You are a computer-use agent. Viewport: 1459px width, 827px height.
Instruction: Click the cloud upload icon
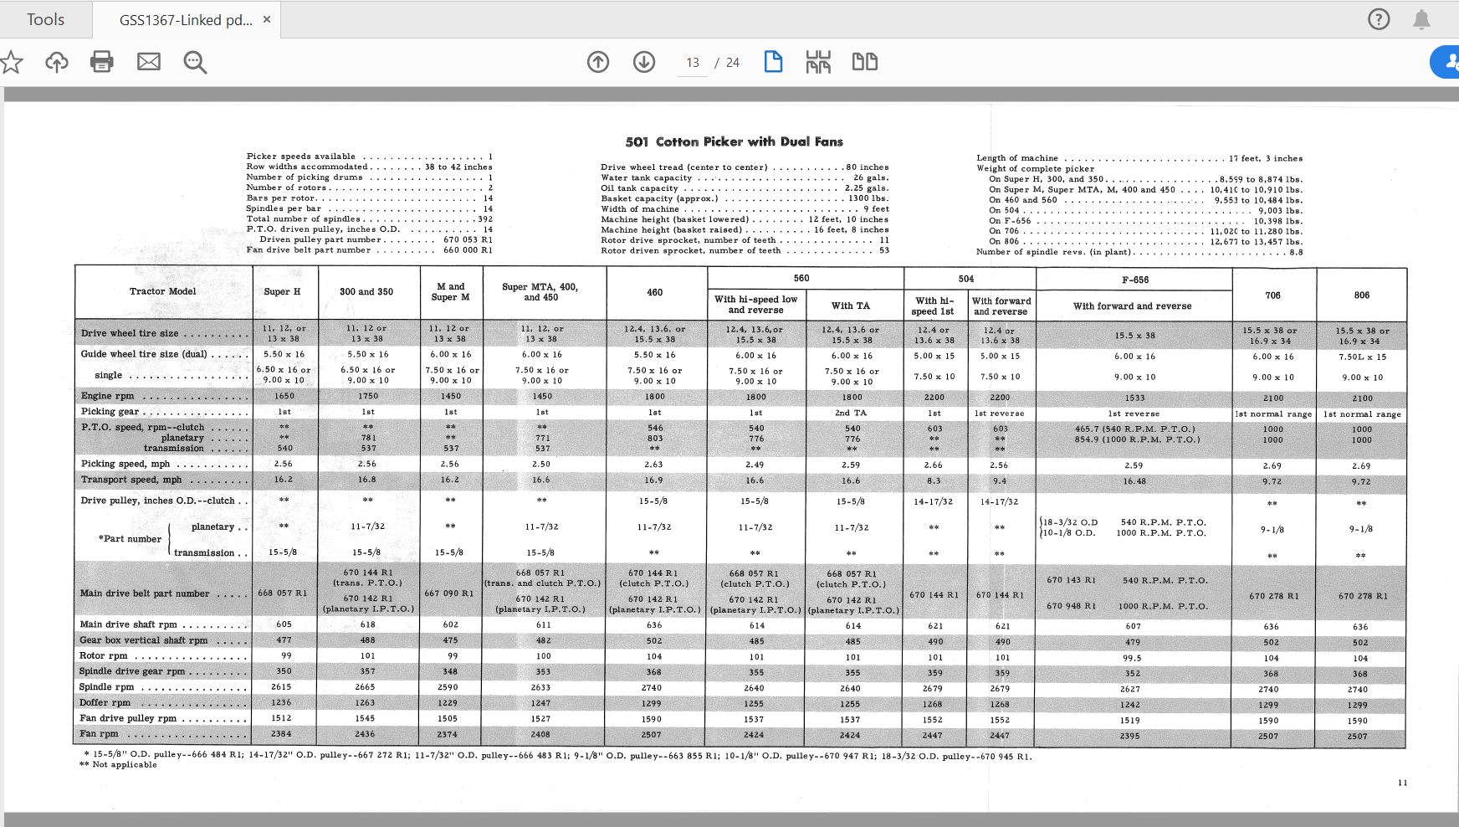(x=57, y=62)
